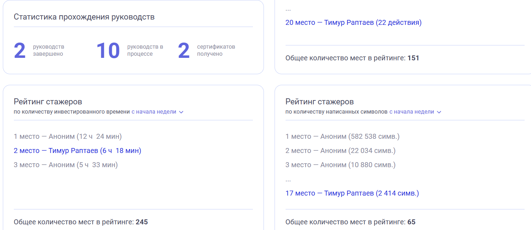Select total rating places value 245
This screenshot has width=531, height=230.
[142, 222]
